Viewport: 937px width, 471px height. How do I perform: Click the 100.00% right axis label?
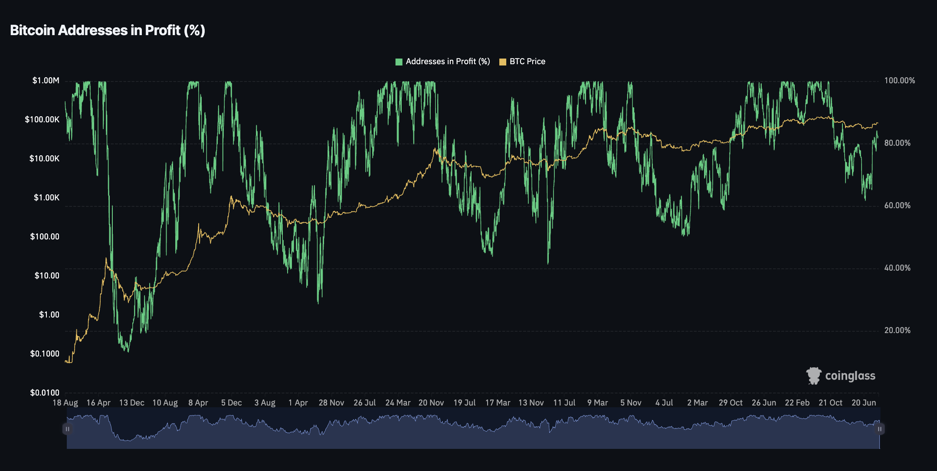900,81
